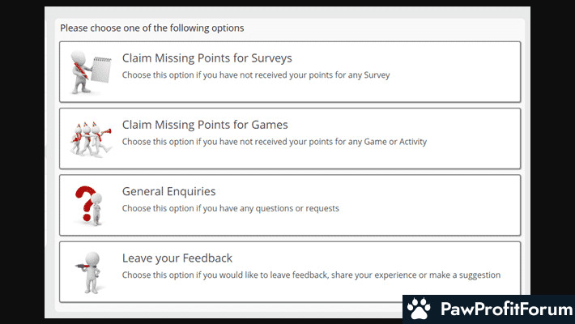575x324 pixels.
Task: Click the Game or Activity description text
Action: pyautogui.click(x=275, y=142)
